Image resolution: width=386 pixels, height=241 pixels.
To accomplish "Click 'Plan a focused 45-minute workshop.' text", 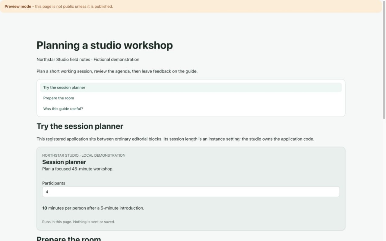I will coord(78,169).
